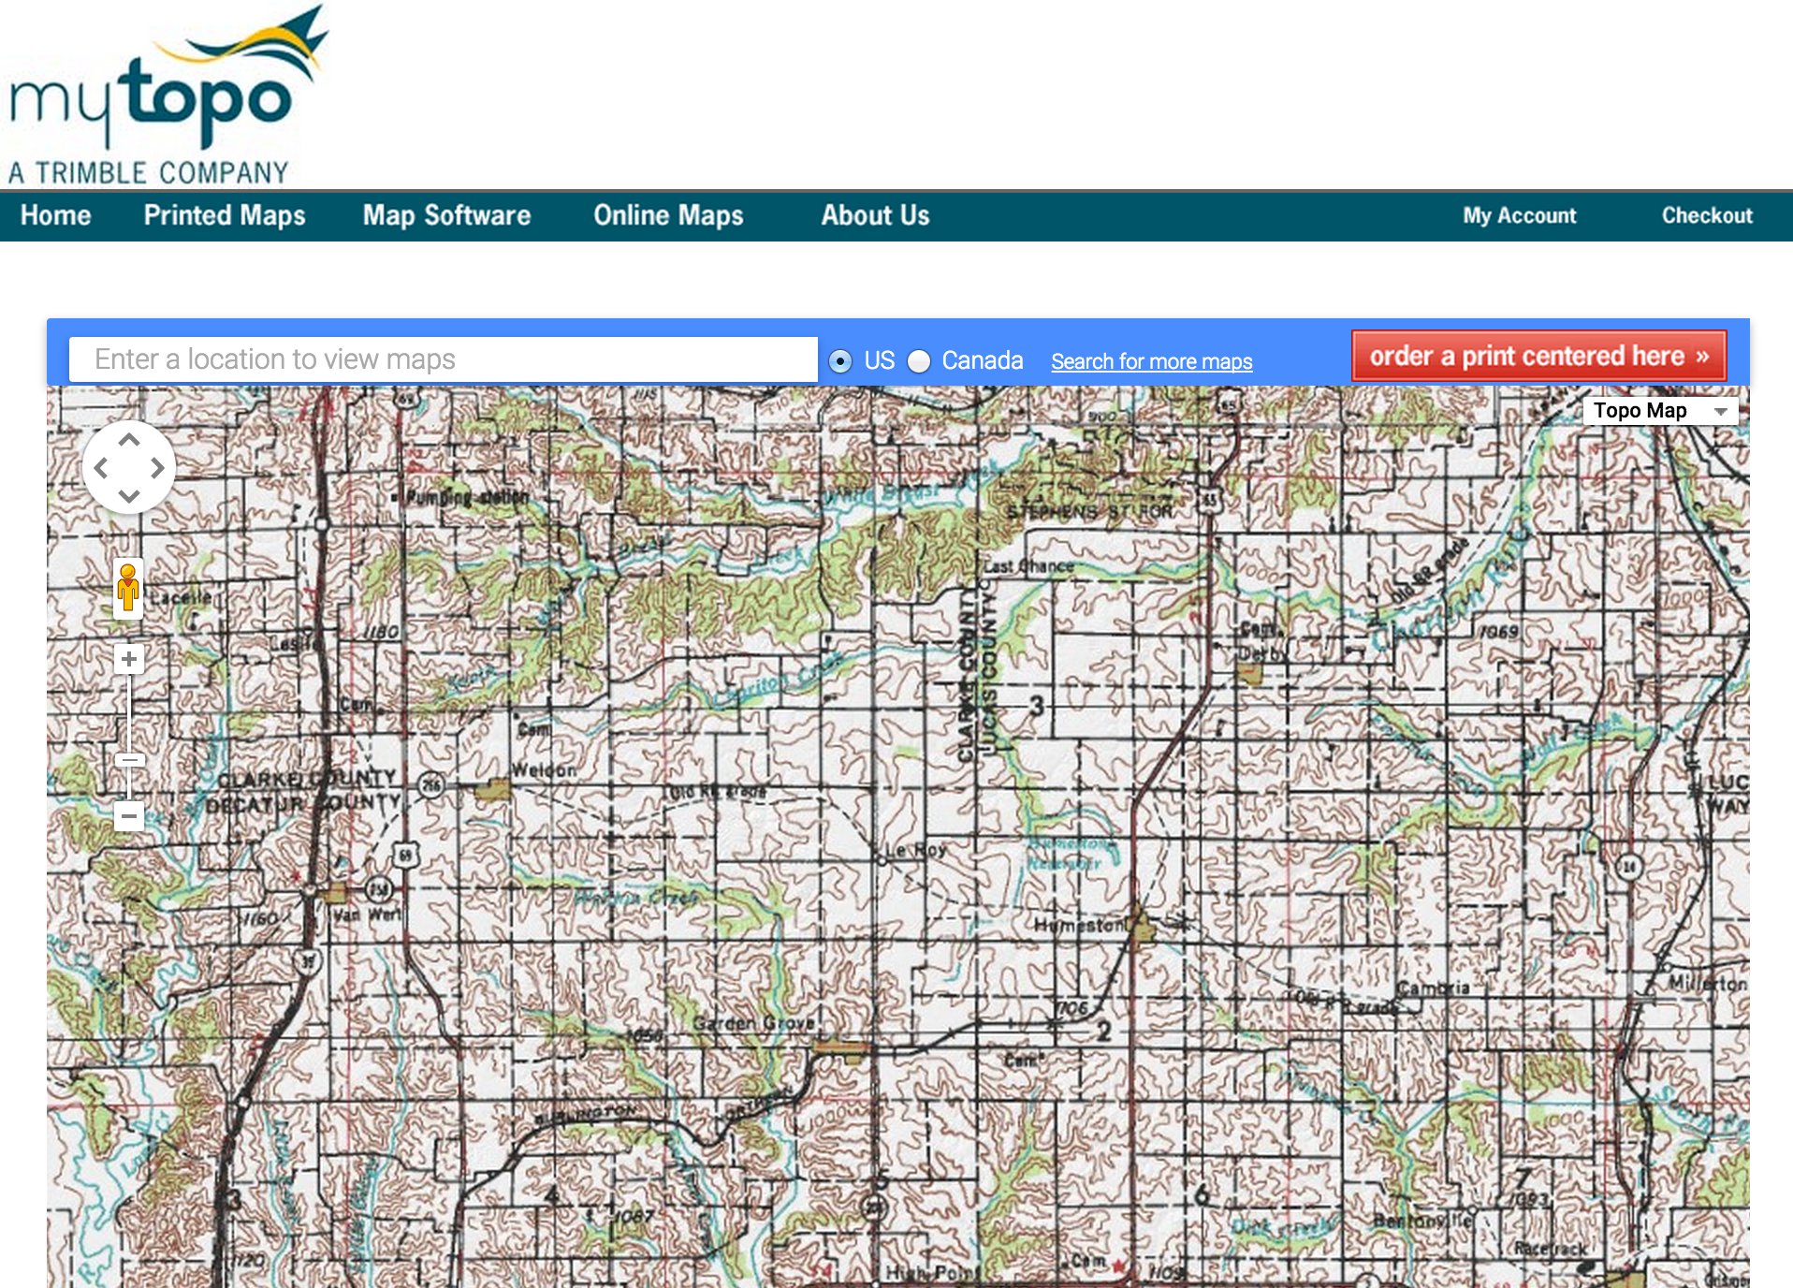Open the Topo Map type dropdown
Viewport: 1793px width, 1288px height.
(1659, 411)
